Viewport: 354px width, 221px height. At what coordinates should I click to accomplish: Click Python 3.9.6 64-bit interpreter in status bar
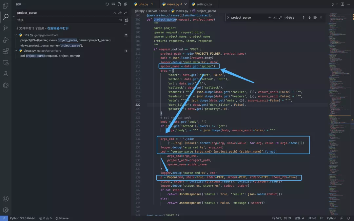coord(22,218)
